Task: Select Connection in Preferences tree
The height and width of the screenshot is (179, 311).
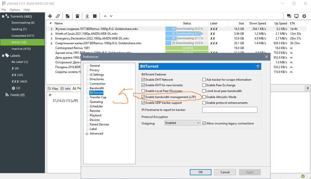Action: 98,84
